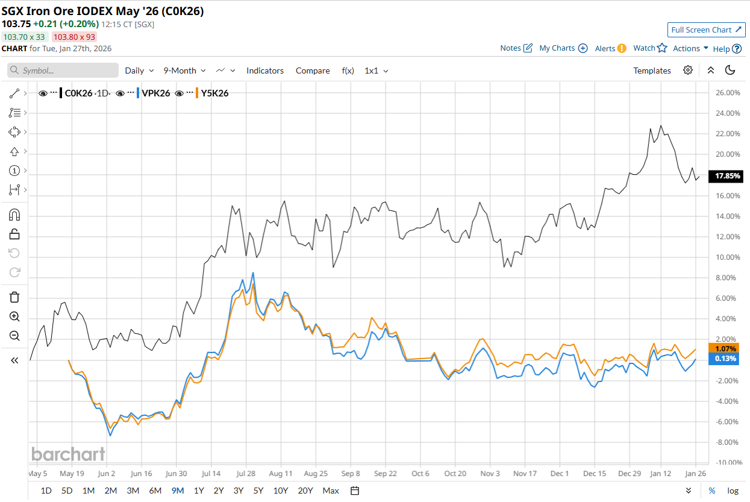
Task: Select the 1Y time range tab
Action: point(199,491)
